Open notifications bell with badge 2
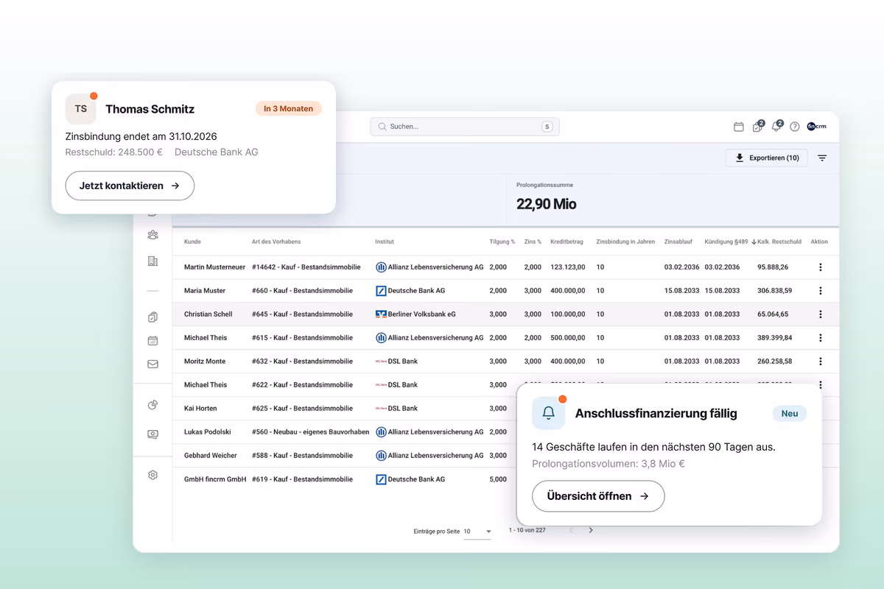 776,126
